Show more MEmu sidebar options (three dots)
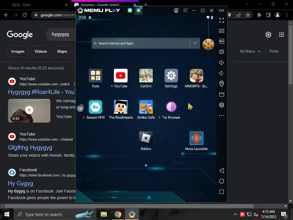 222,115
